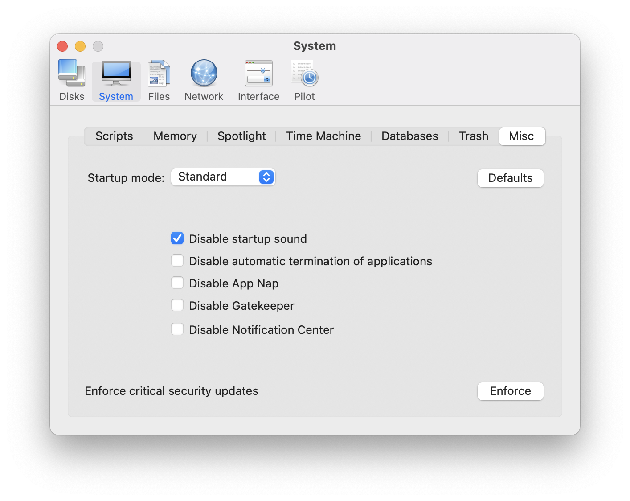Switch to the Memory tab
Viewport: 630px width, 501px height.
(x=175, y=136)
